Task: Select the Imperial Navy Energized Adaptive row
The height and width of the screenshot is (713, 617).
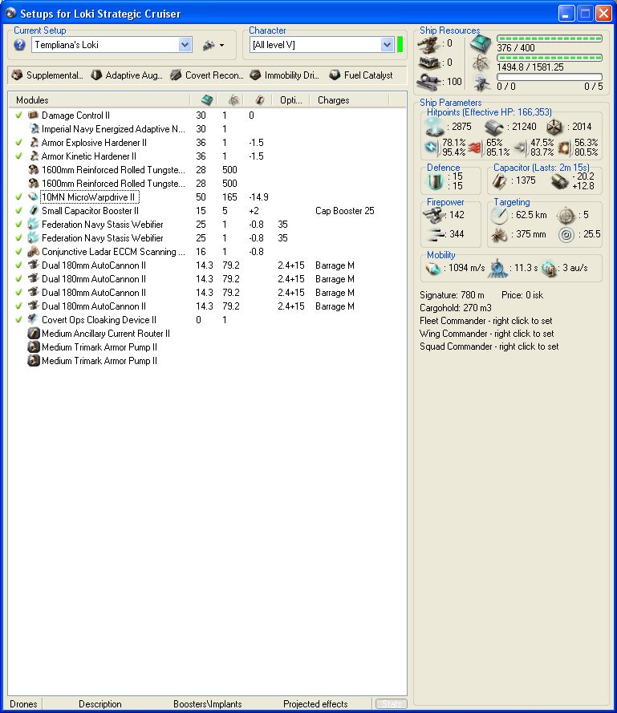Action: [207, 128]
